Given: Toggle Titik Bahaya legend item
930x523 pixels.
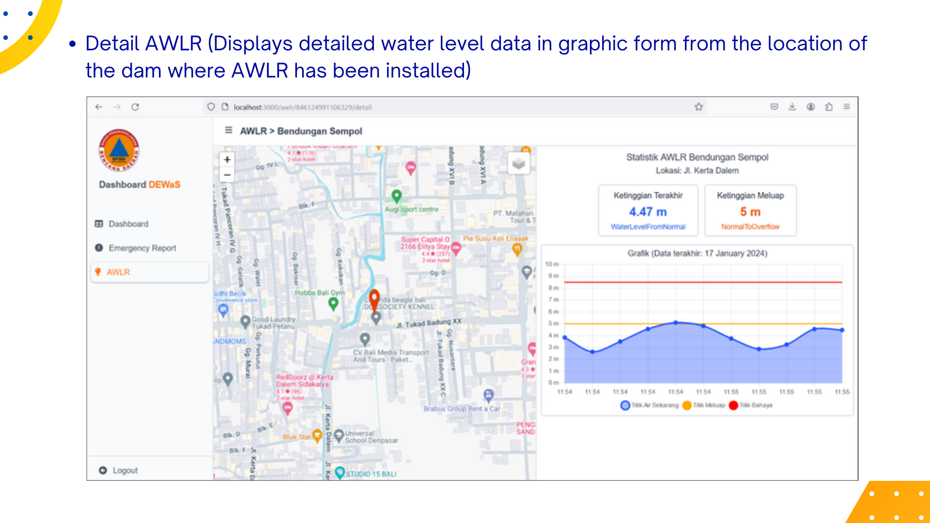Looking at the screenshot, I should pos(751,405).
